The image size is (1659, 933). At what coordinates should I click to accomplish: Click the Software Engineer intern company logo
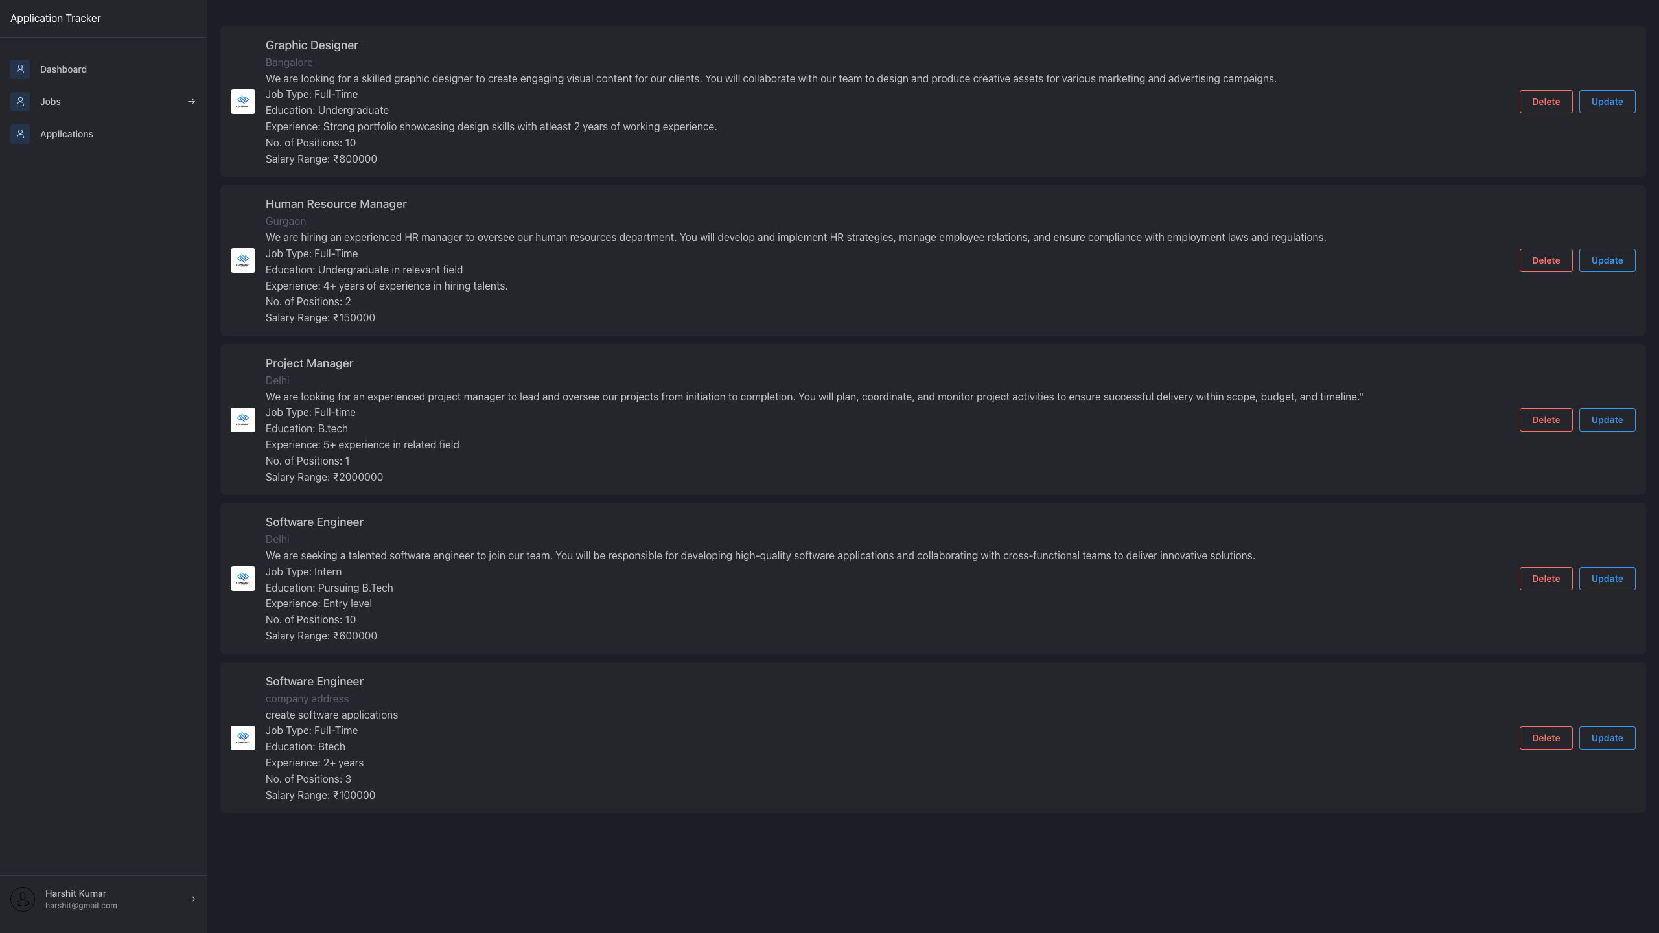point(243,578)
